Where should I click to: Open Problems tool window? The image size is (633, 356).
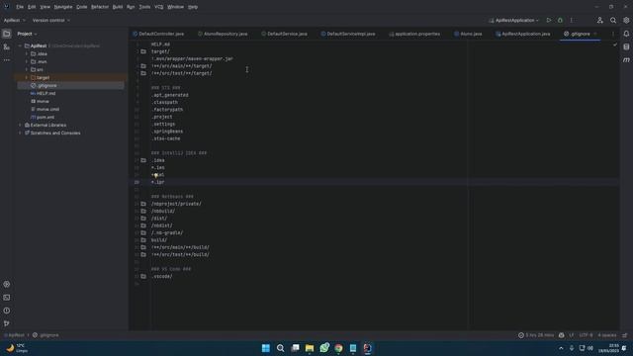7,311
